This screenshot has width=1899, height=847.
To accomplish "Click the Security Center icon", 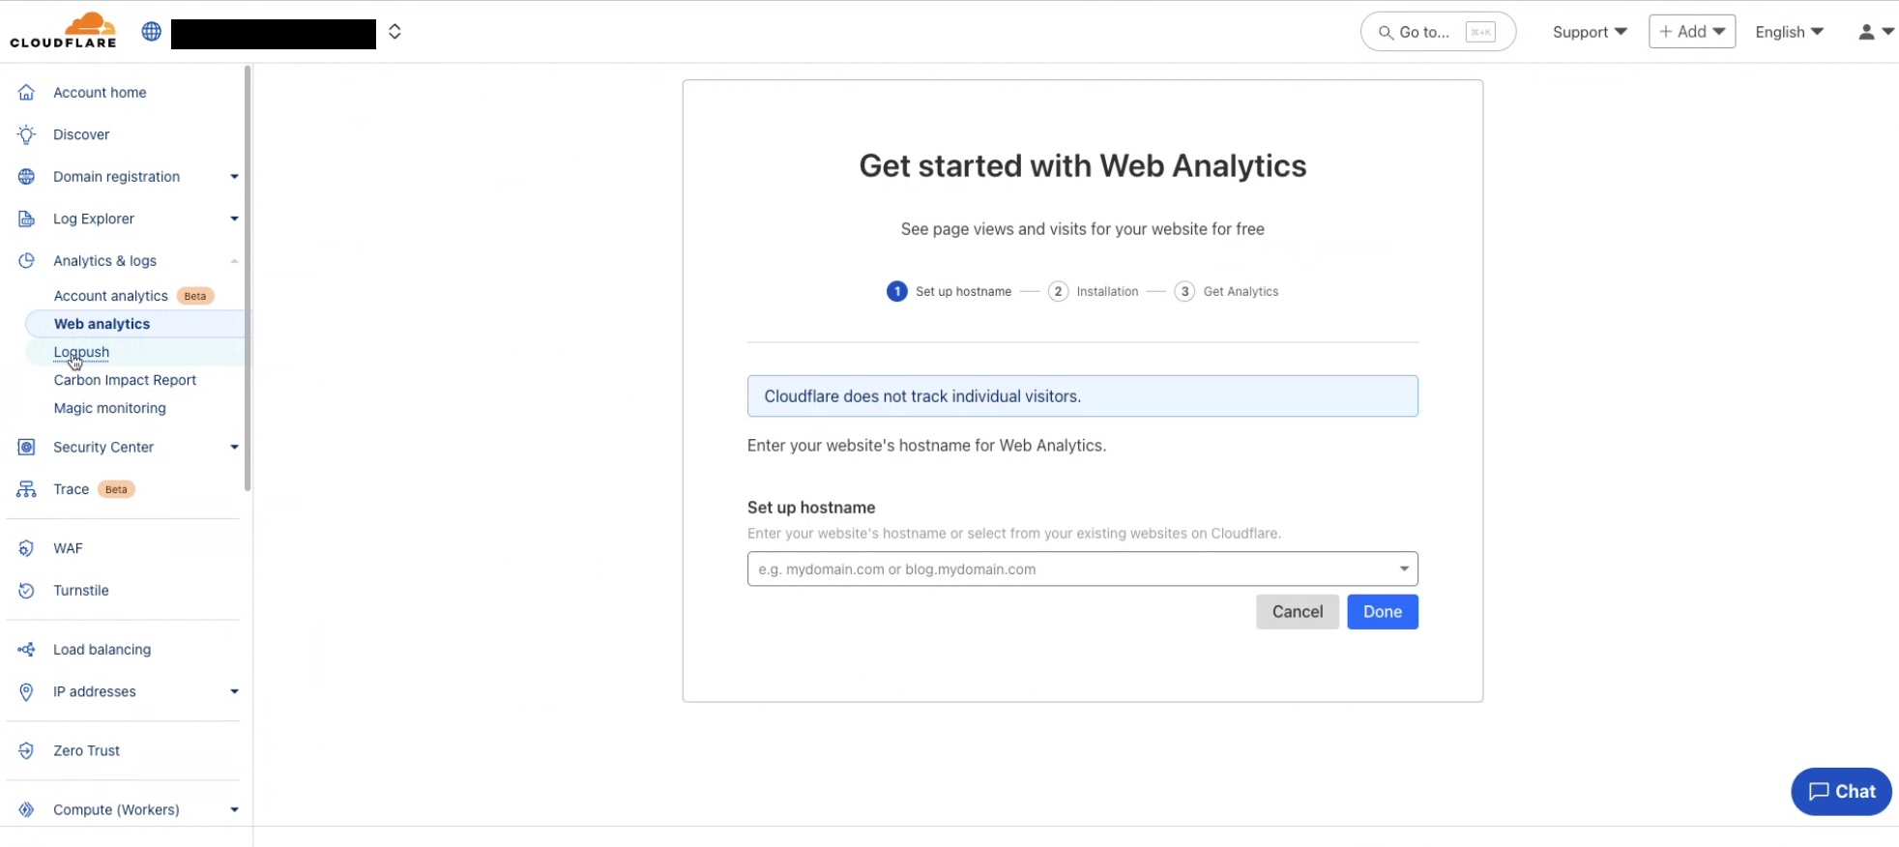I will tap(27, 447).
